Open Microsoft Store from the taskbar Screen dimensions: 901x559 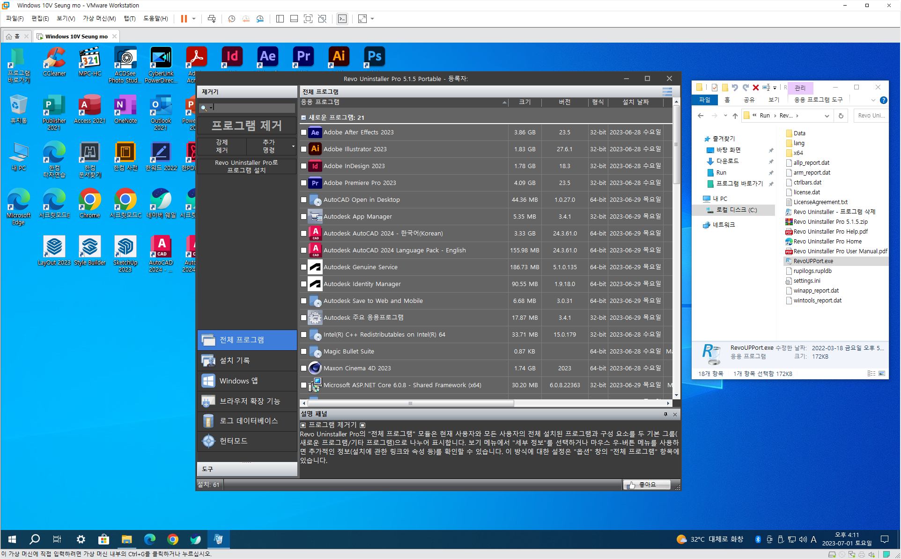(x=103, y=539)
